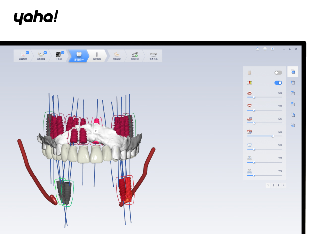Click page 4 button under panel
This screenshot has height=234, width=333.
[283, 185]
